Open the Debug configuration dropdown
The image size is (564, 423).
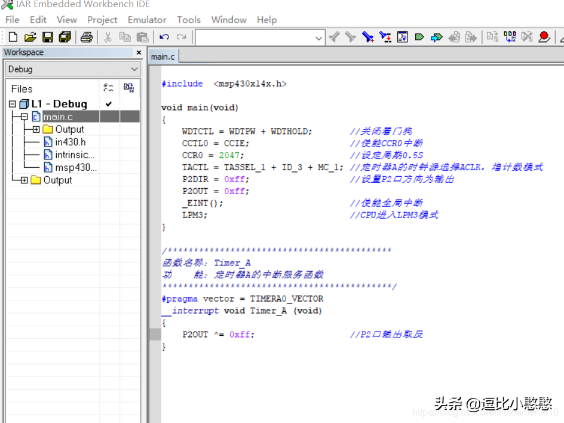(134, 69)
